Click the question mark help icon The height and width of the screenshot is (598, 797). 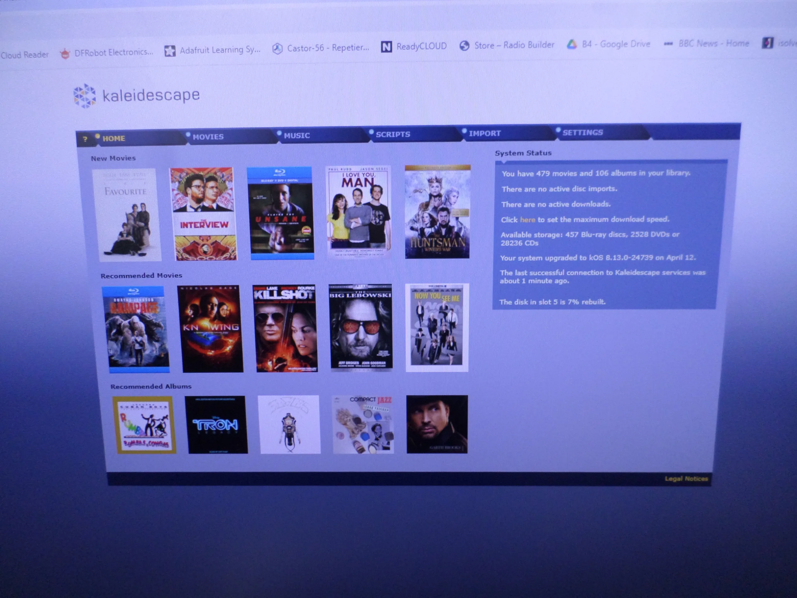tap(85, 139)
